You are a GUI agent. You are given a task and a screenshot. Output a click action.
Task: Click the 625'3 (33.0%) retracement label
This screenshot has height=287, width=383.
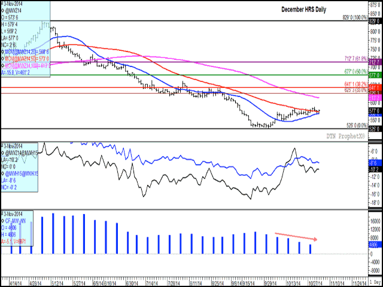tap(355, 90)
